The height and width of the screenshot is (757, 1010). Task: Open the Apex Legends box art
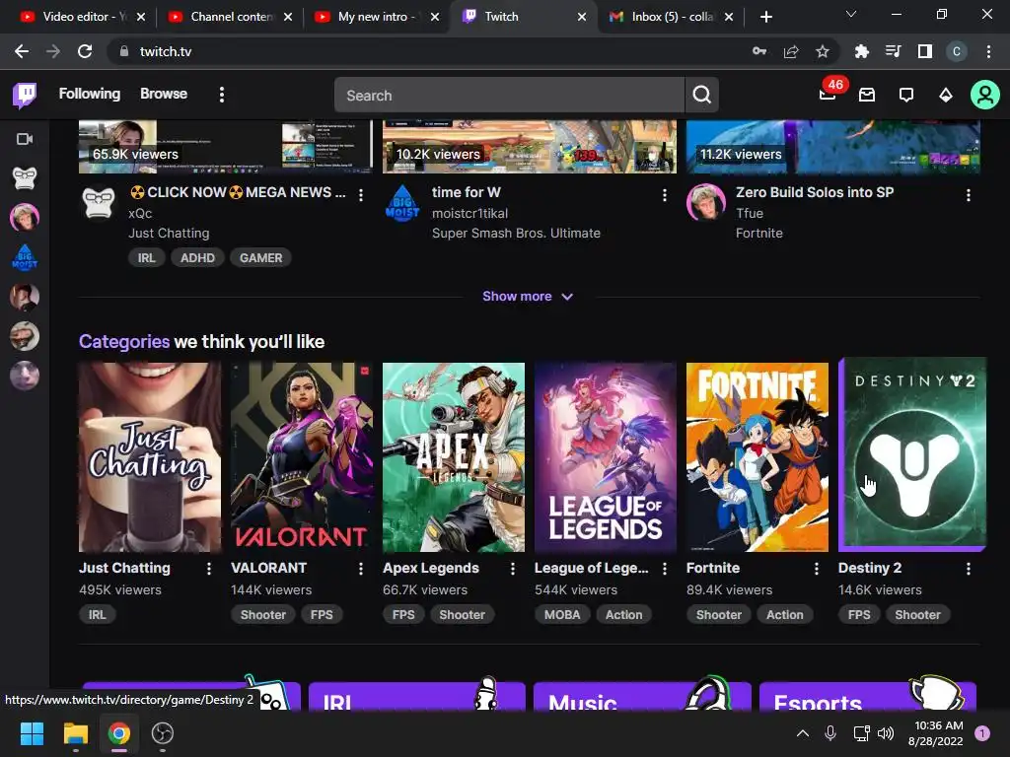coord(454,457)
